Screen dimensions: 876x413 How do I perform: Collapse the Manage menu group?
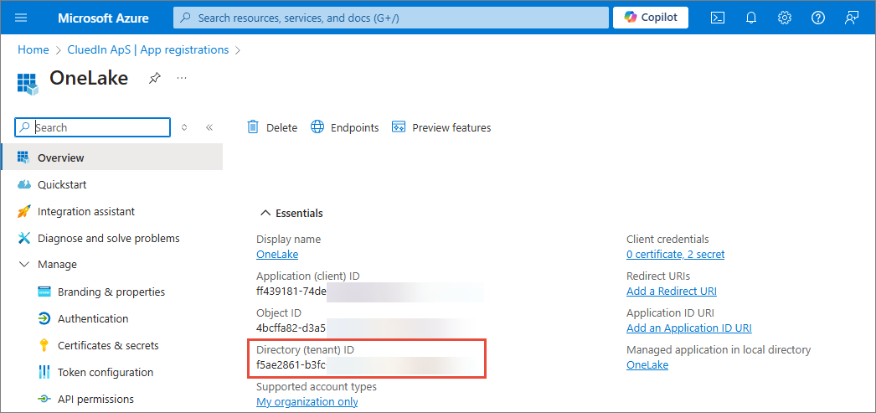tap(23, 265)
